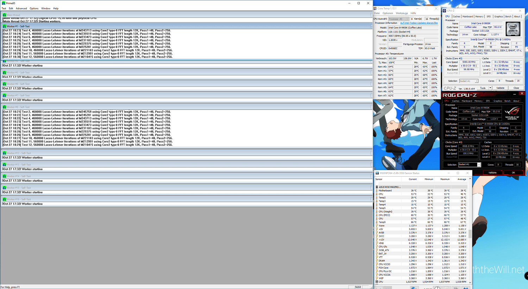Open CPU Auswahl Prozessor #0 dropdown in Core Temp
The height and width of the screenshot is (289, 528).
398,19
